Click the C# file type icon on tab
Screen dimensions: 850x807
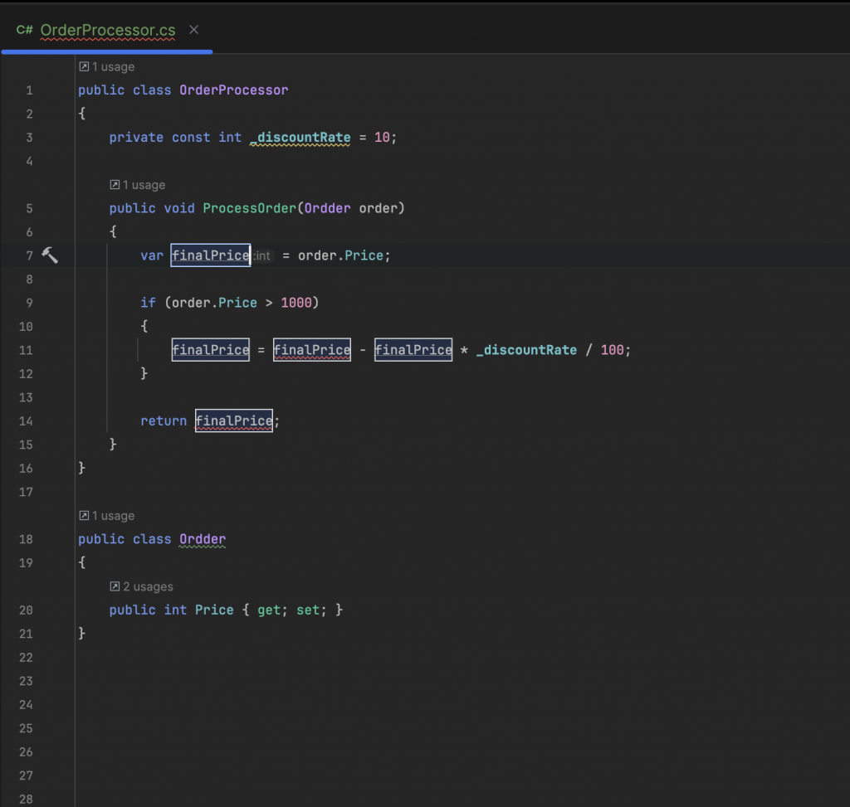click(x=24, y=30)
